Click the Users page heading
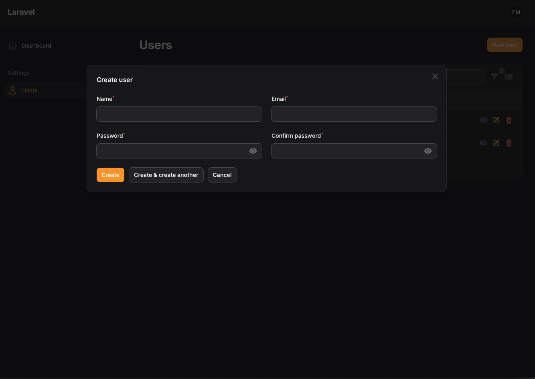 pos(156,45)
